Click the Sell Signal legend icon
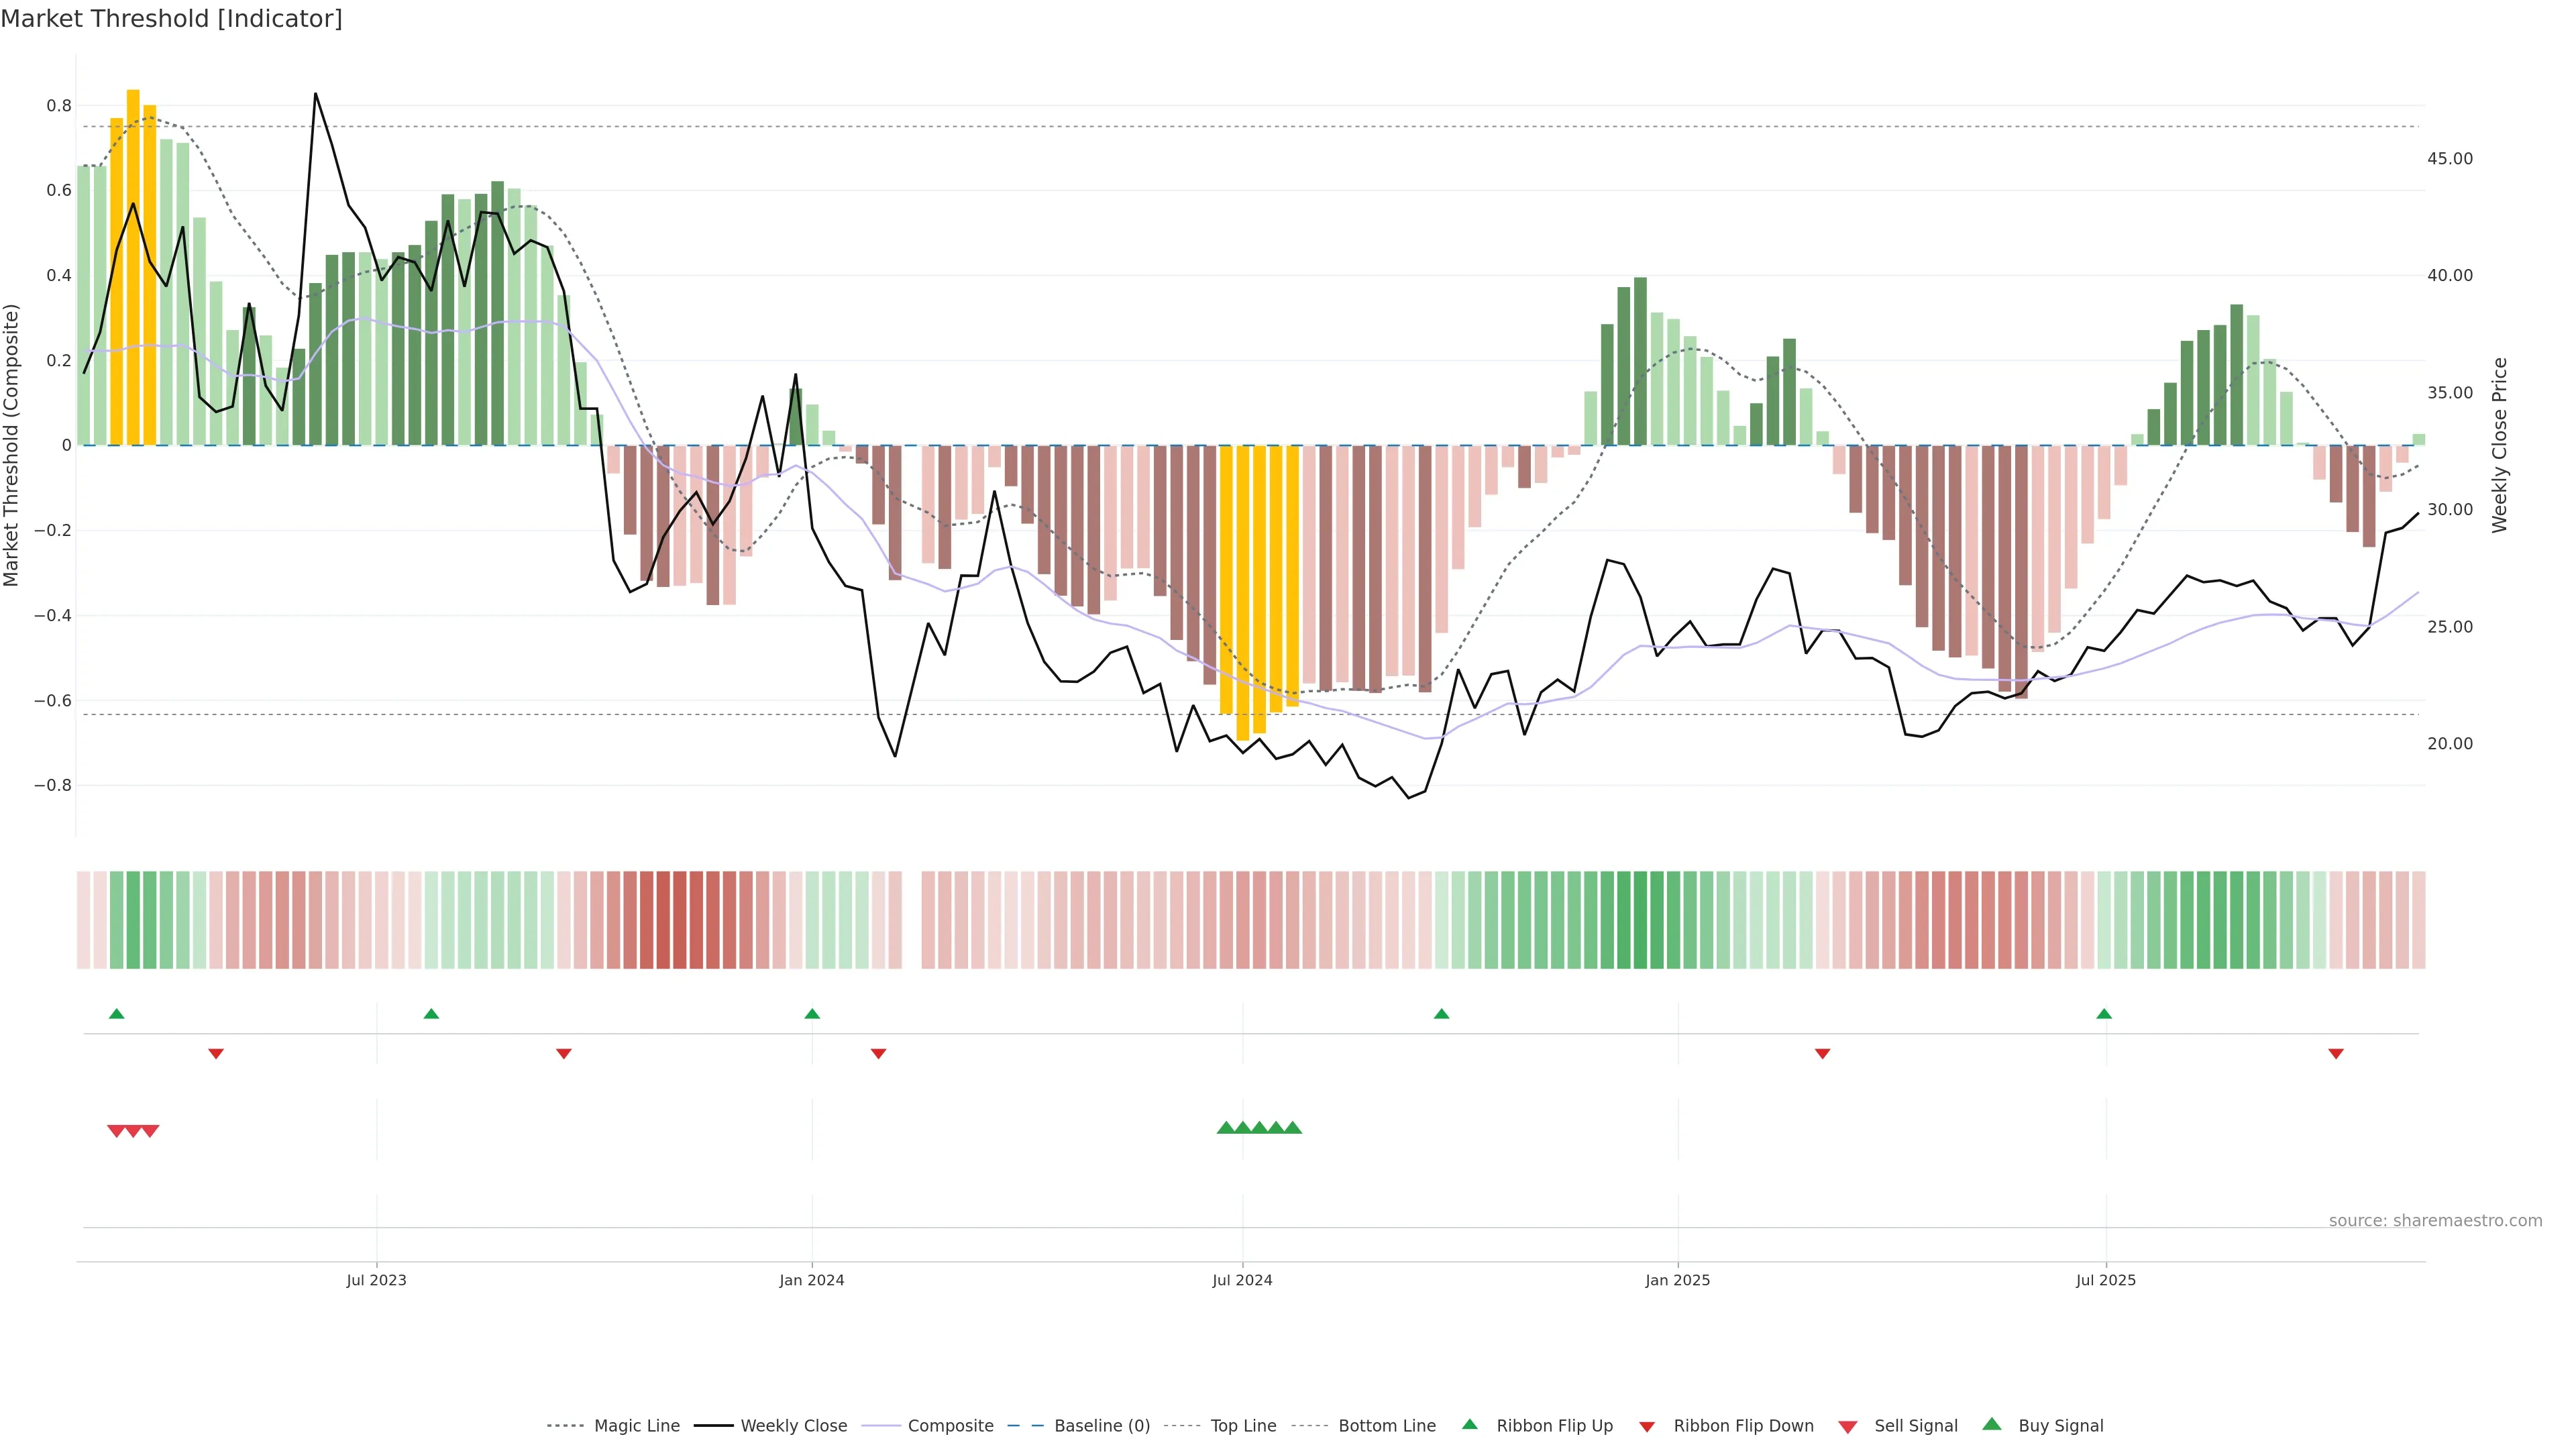The height and width of the screenshot is (1449, 2576). [1847, 1427]
